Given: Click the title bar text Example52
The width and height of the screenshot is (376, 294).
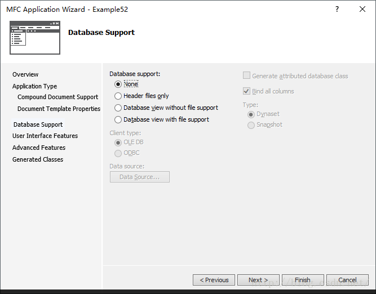Looking at the screenshot, I should 110,10.
